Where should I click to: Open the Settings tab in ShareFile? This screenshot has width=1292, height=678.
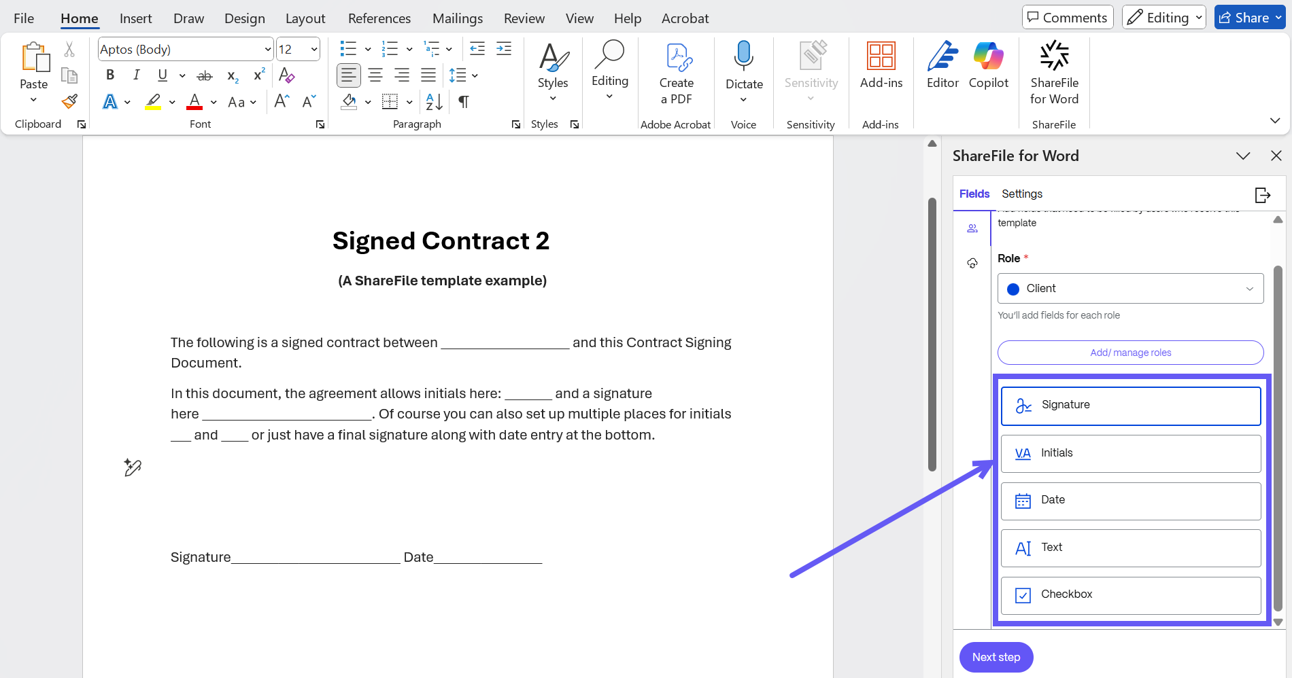(x=1021, y=194)
